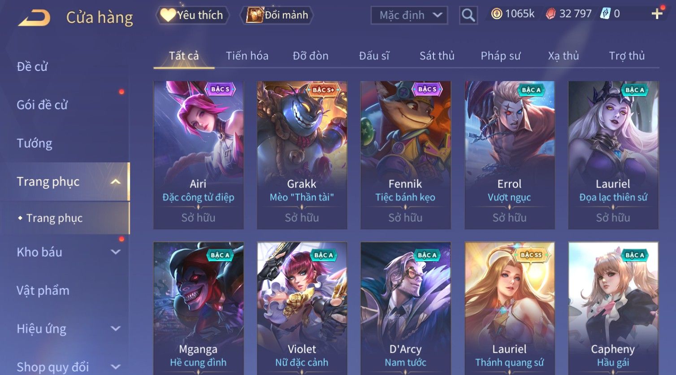Open Gói đề cử in sidebar
Image resolution: width=676 pixels, height=375 pixels.
coord(42,105)
